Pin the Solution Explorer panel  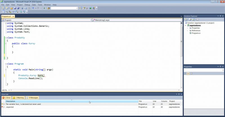tap(220, 16)
